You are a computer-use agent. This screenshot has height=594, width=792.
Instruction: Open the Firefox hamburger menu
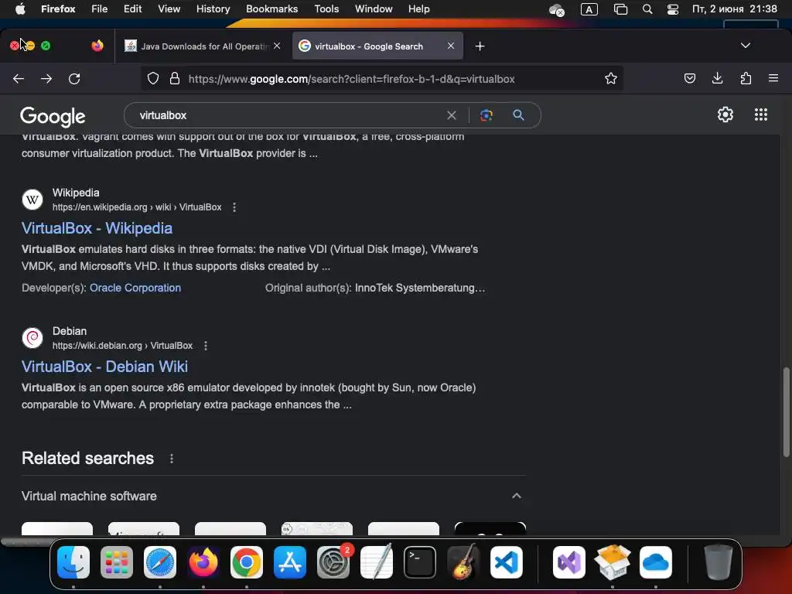click(773, 78)
